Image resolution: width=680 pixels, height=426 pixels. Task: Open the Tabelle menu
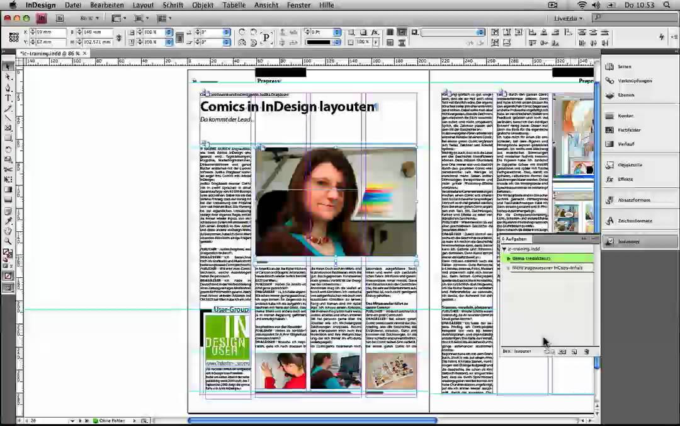click(x=234, y=5)
